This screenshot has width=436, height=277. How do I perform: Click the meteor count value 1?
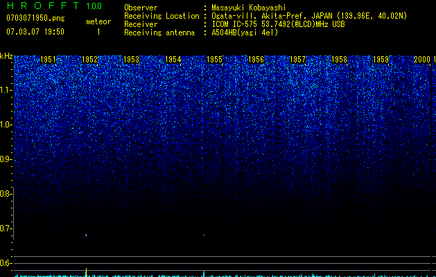coord(98,32)
